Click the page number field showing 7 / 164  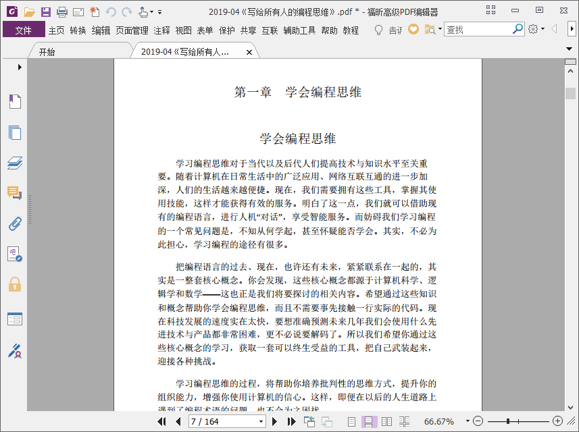[223, 421]
